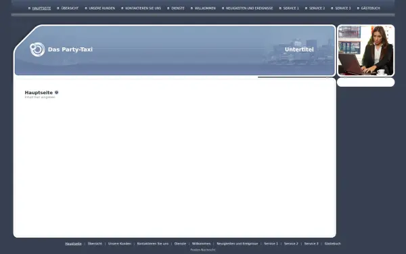Click the small icon beside Hauptseite heading
This screenshot has width=406, height=254.
[56, 92]
